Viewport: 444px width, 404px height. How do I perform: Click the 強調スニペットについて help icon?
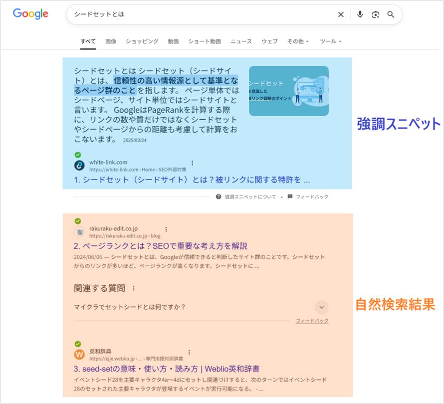(219, 197)
